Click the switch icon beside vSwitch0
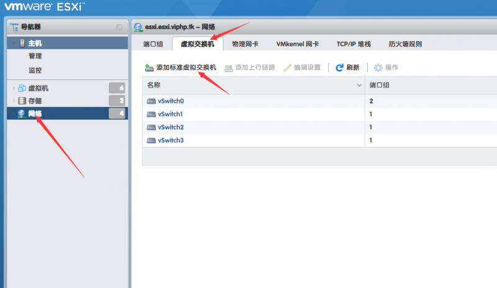The width and height of the screenshot is (497, 288). [x=151, y=101]
